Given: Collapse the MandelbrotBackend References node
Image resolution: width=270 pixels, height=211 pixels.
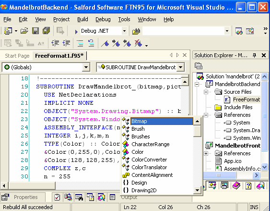Looking at the screenshot, I should (x=206, y=115).
